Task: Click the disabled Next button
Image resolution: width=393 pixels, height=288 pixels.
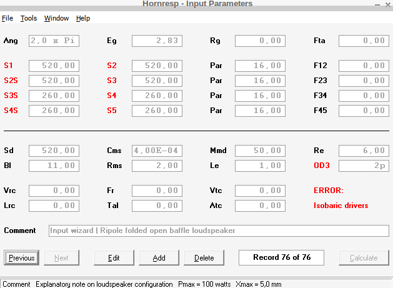Action: (61, 257)
